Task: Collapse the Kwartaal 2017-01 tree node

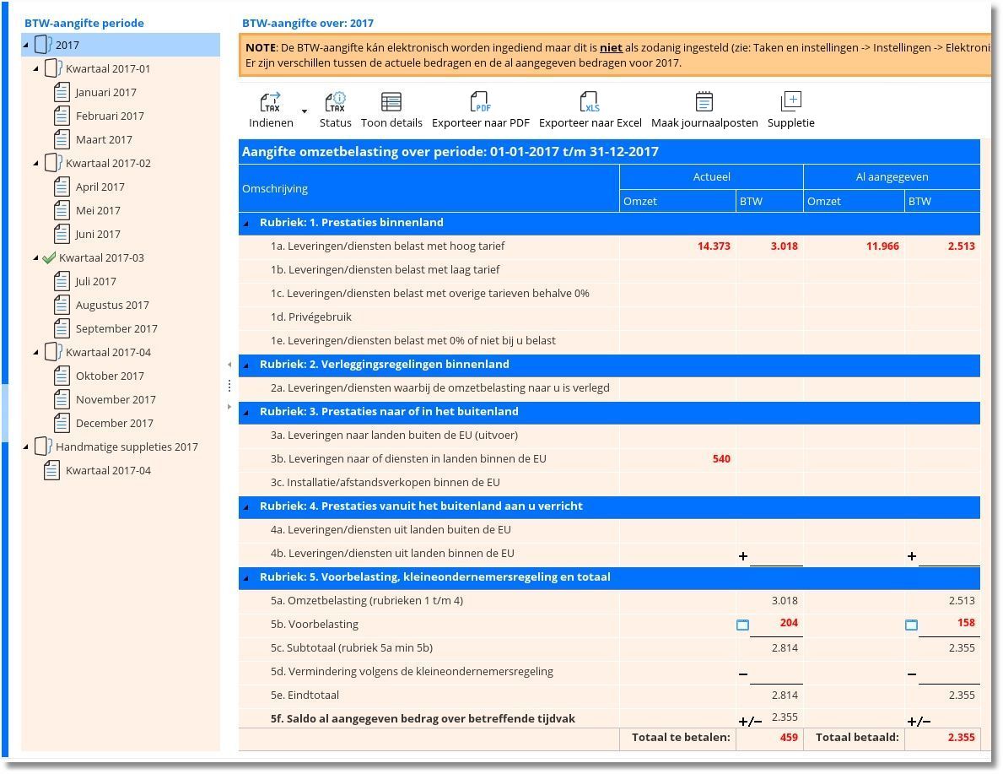Action: point(36,69)
